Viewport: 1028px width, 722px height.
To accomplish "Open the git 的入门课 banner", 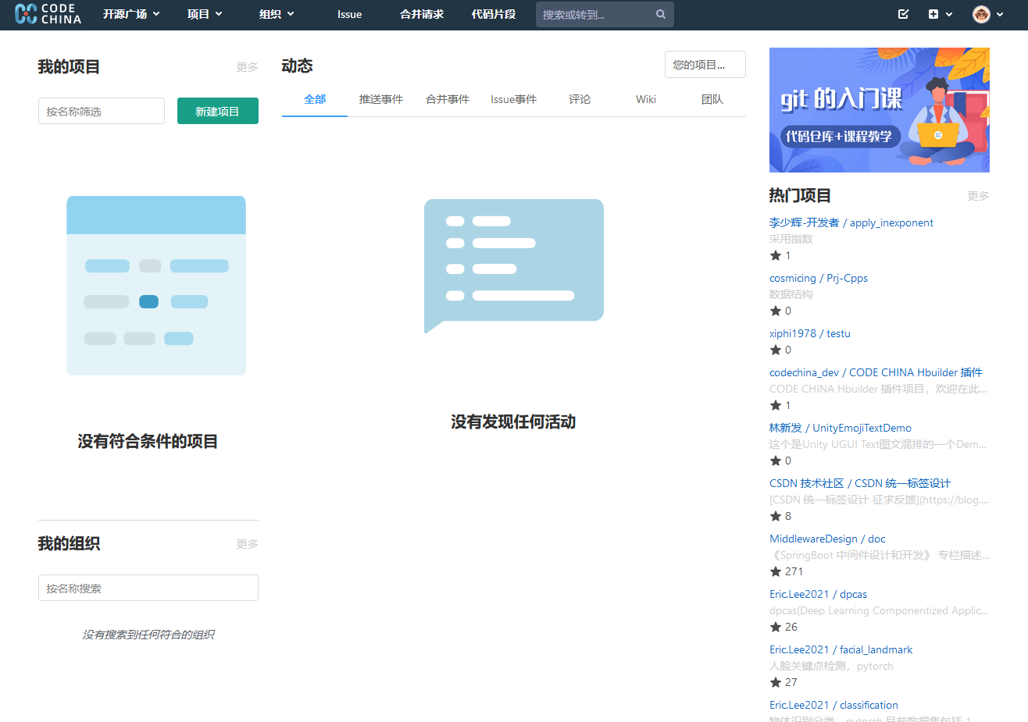I will [x=880, y=110].
